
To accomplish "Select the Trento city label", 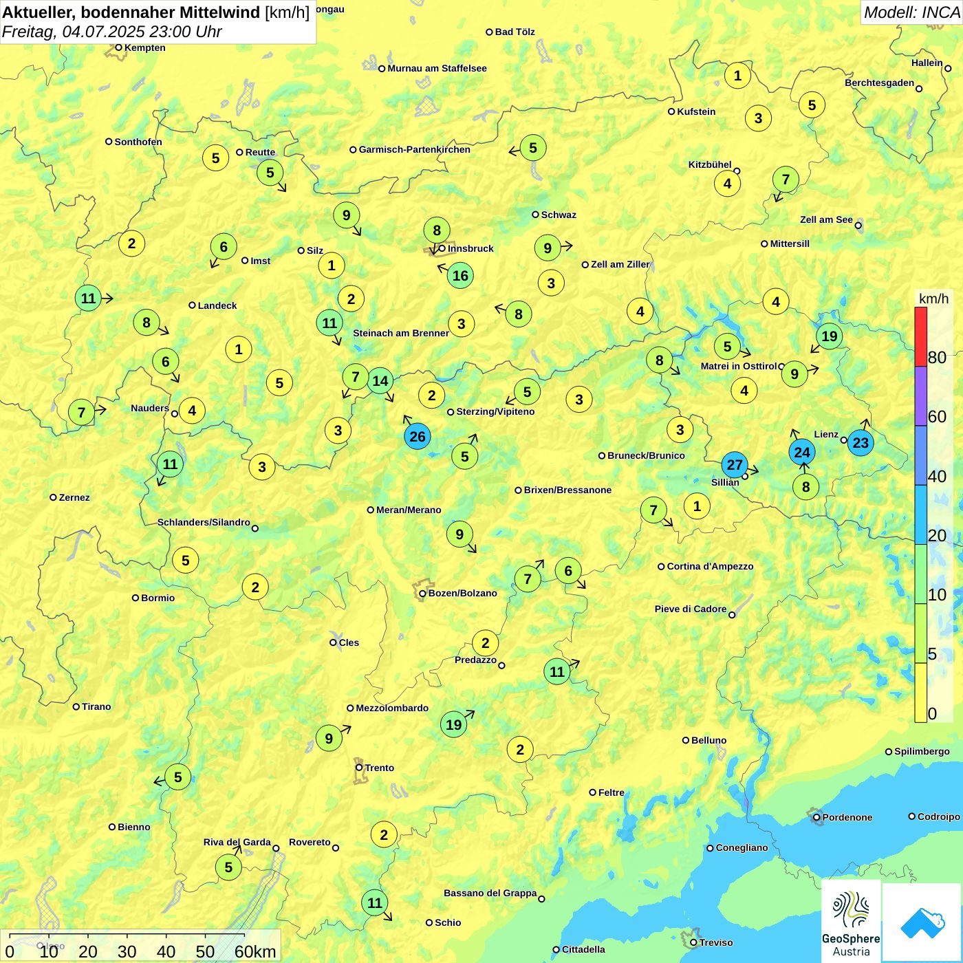I will [x=380, y=768].
